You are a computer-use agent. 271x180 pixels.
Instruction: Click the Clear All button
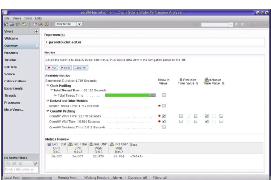pyautogui.click(x=81, y=67)
